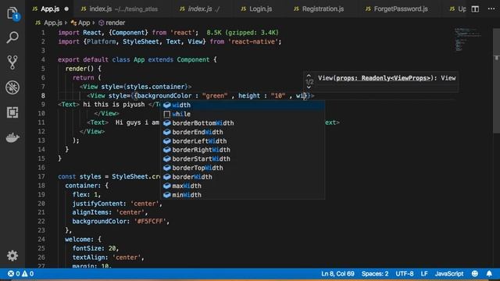
Task: Open the Explorer view in activity bar
Action: (x=12, y=13)
